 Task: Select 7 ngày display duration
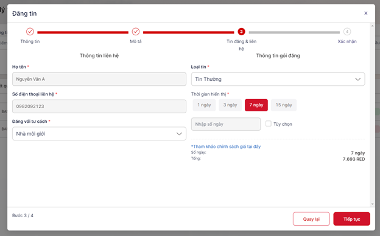(x=256, y=105)
